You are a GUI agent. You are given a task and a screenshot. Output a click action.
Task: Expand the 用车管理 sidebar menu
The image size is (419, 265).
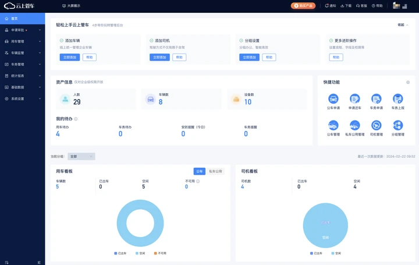[23, 41]
